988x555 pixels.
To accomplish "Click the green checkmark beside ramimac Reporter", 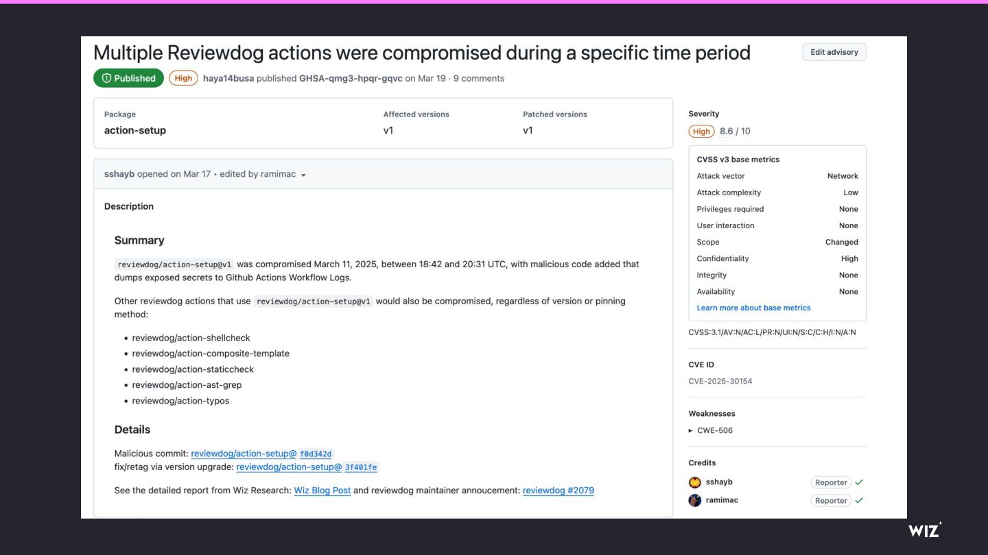I will coord(859,500).
